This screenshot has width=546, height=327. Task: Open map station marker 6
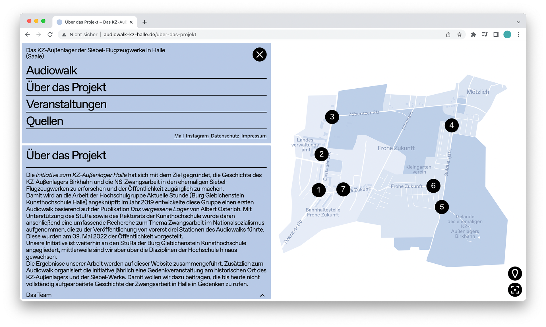click(x=433, y=186)
